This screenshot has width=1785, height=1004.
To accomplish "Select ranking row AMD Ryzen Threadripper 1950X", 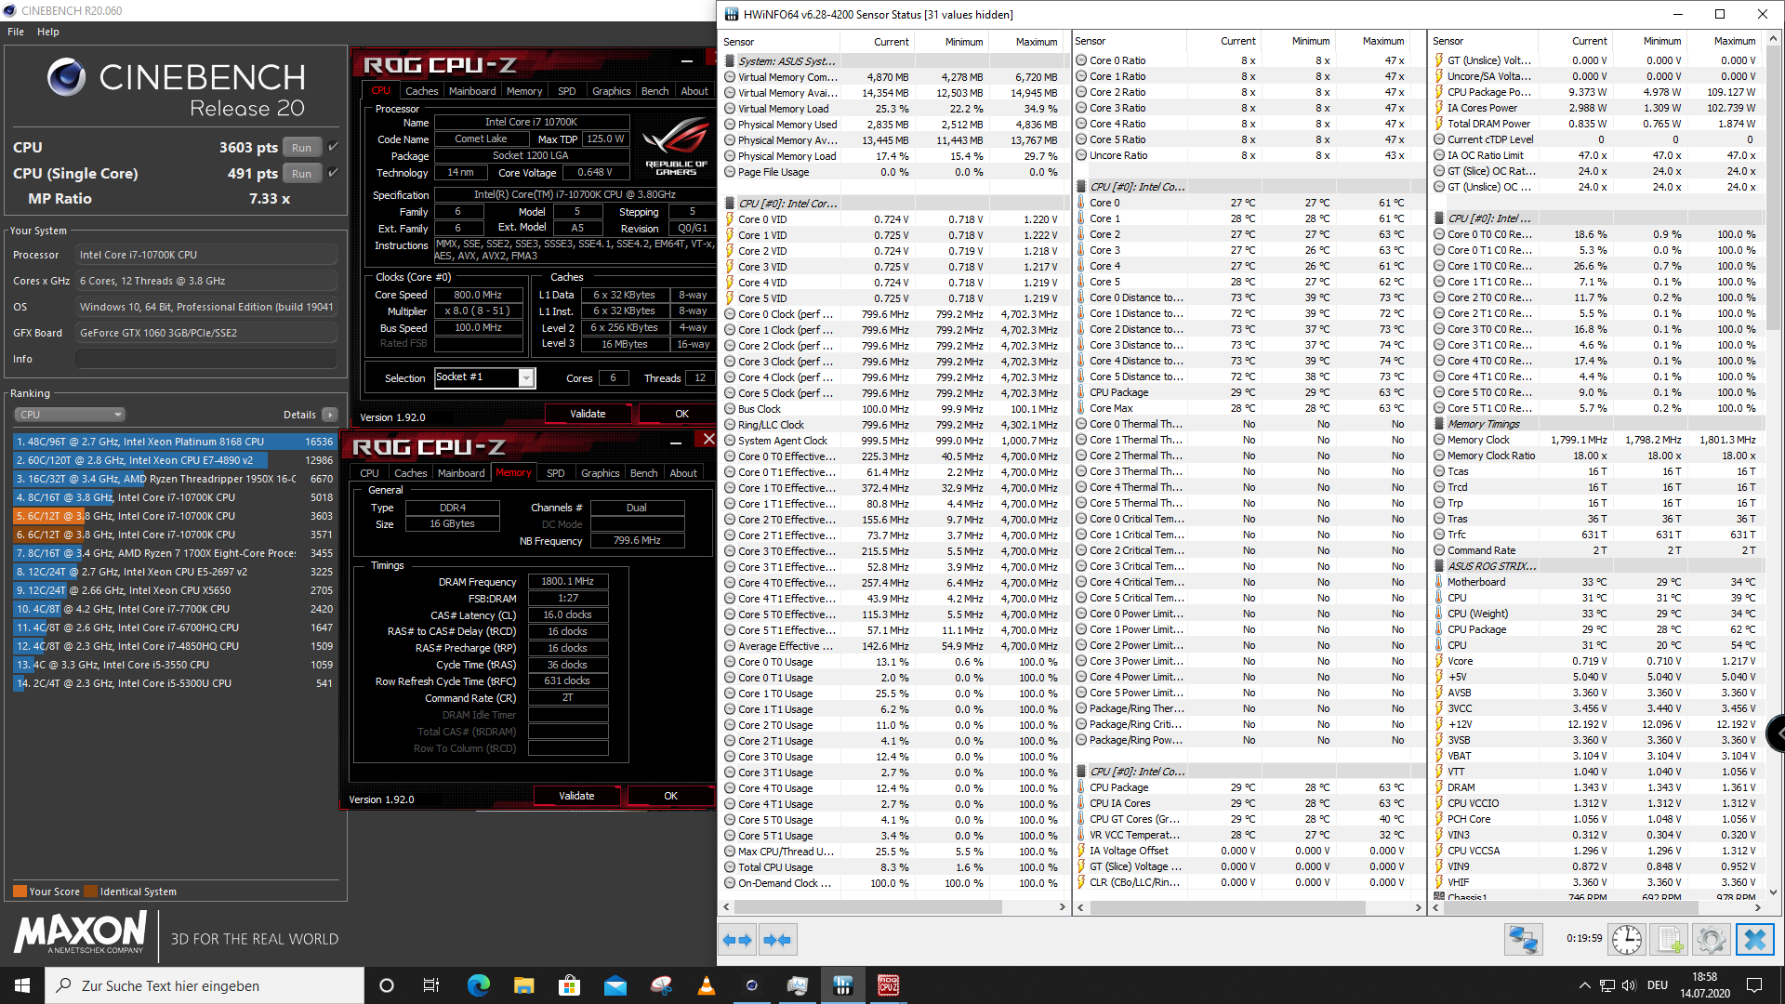I will pos(174,479).
